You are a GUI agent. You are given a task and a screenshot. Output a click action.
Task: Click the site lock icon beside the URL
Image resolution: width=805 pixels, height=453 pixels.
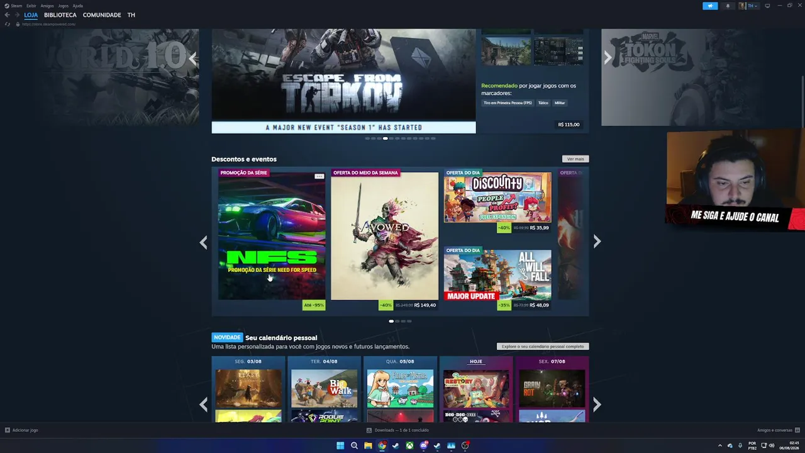pos(18,24)
